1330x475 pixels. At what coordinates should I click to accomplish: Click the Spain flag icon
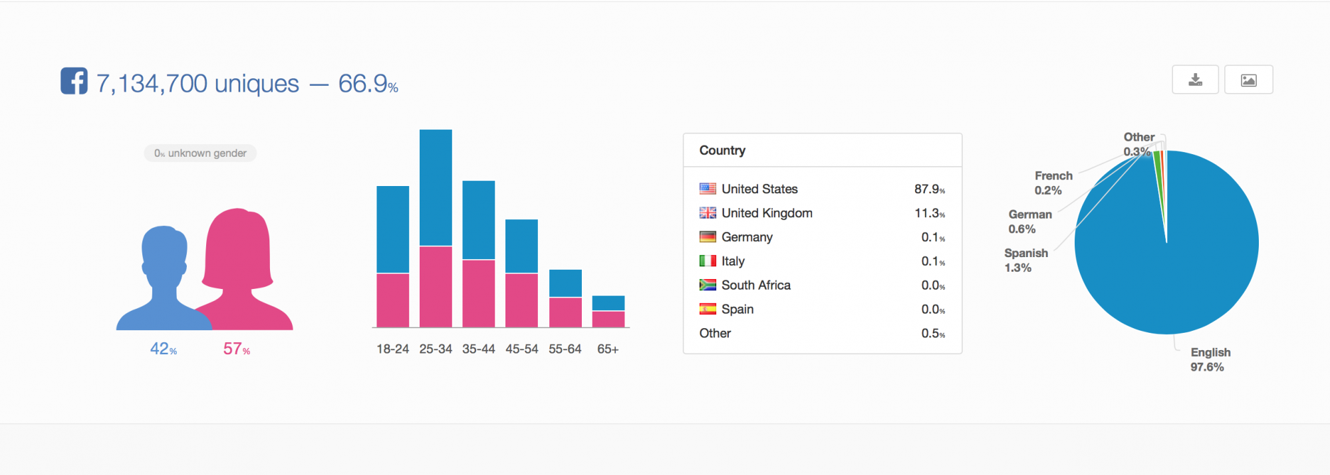pyautogui.click(x=708, y=309)
